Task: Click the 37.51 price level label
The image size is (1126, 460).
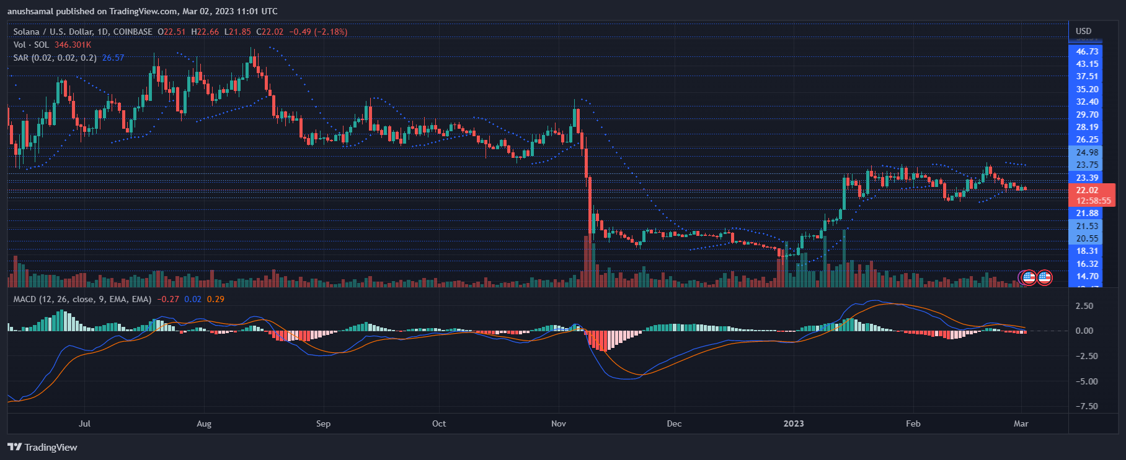Action: click(1087, 76)
